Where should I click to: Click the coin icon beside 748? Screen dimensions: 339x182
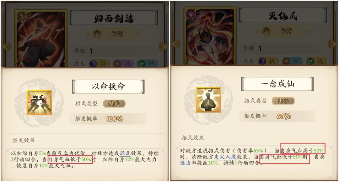click(x=97, y=34)
